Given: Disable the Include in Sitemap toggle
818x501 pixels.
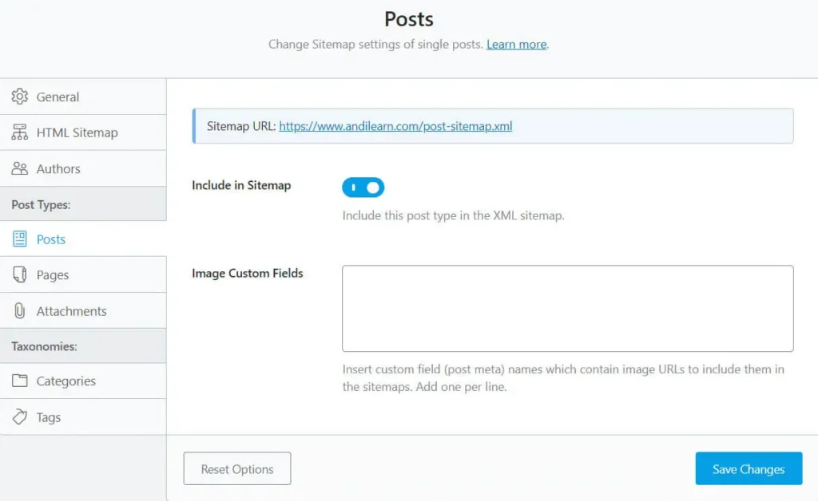Looking at the screenshot, I should coord(363,187).
